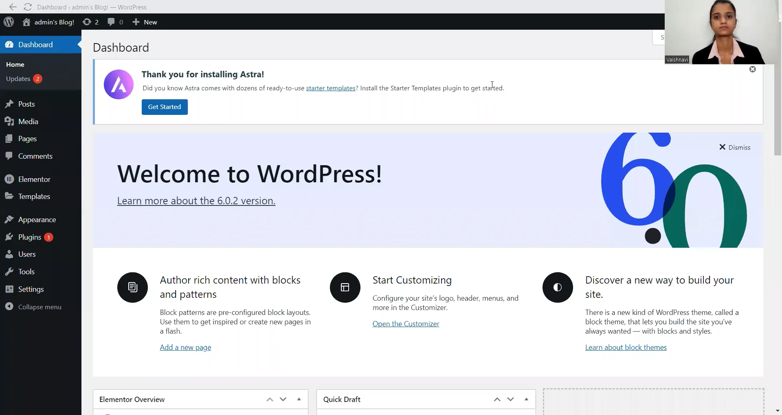Collapse the Dashboard sidebar submenu arrow
782x415 pixels.
tap(79, 45)
